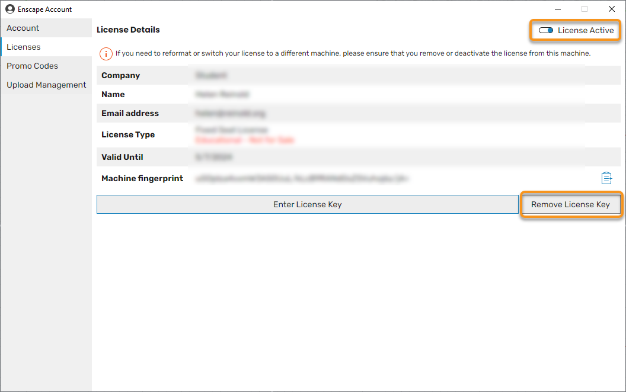The height and width of the screenshot is (392, 626).
Task: Click the Valid Until date value
Action: pyautogui.click(x=213, y=158)
